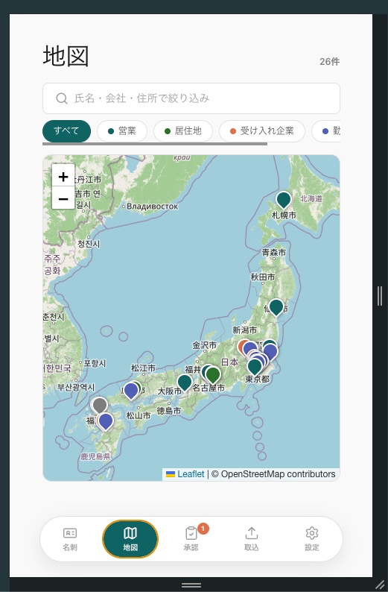The width and height of the screenshot is (388, 592).
Task: Open the 設定 settings tab
Action: pos(312,539)
